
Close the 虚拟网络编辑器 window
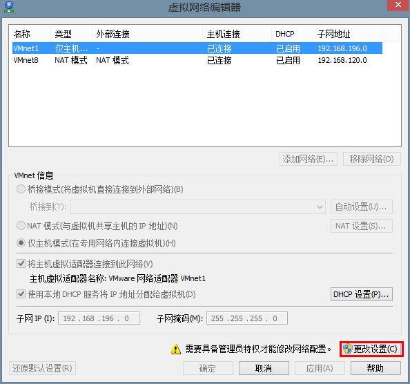(398, 5)
